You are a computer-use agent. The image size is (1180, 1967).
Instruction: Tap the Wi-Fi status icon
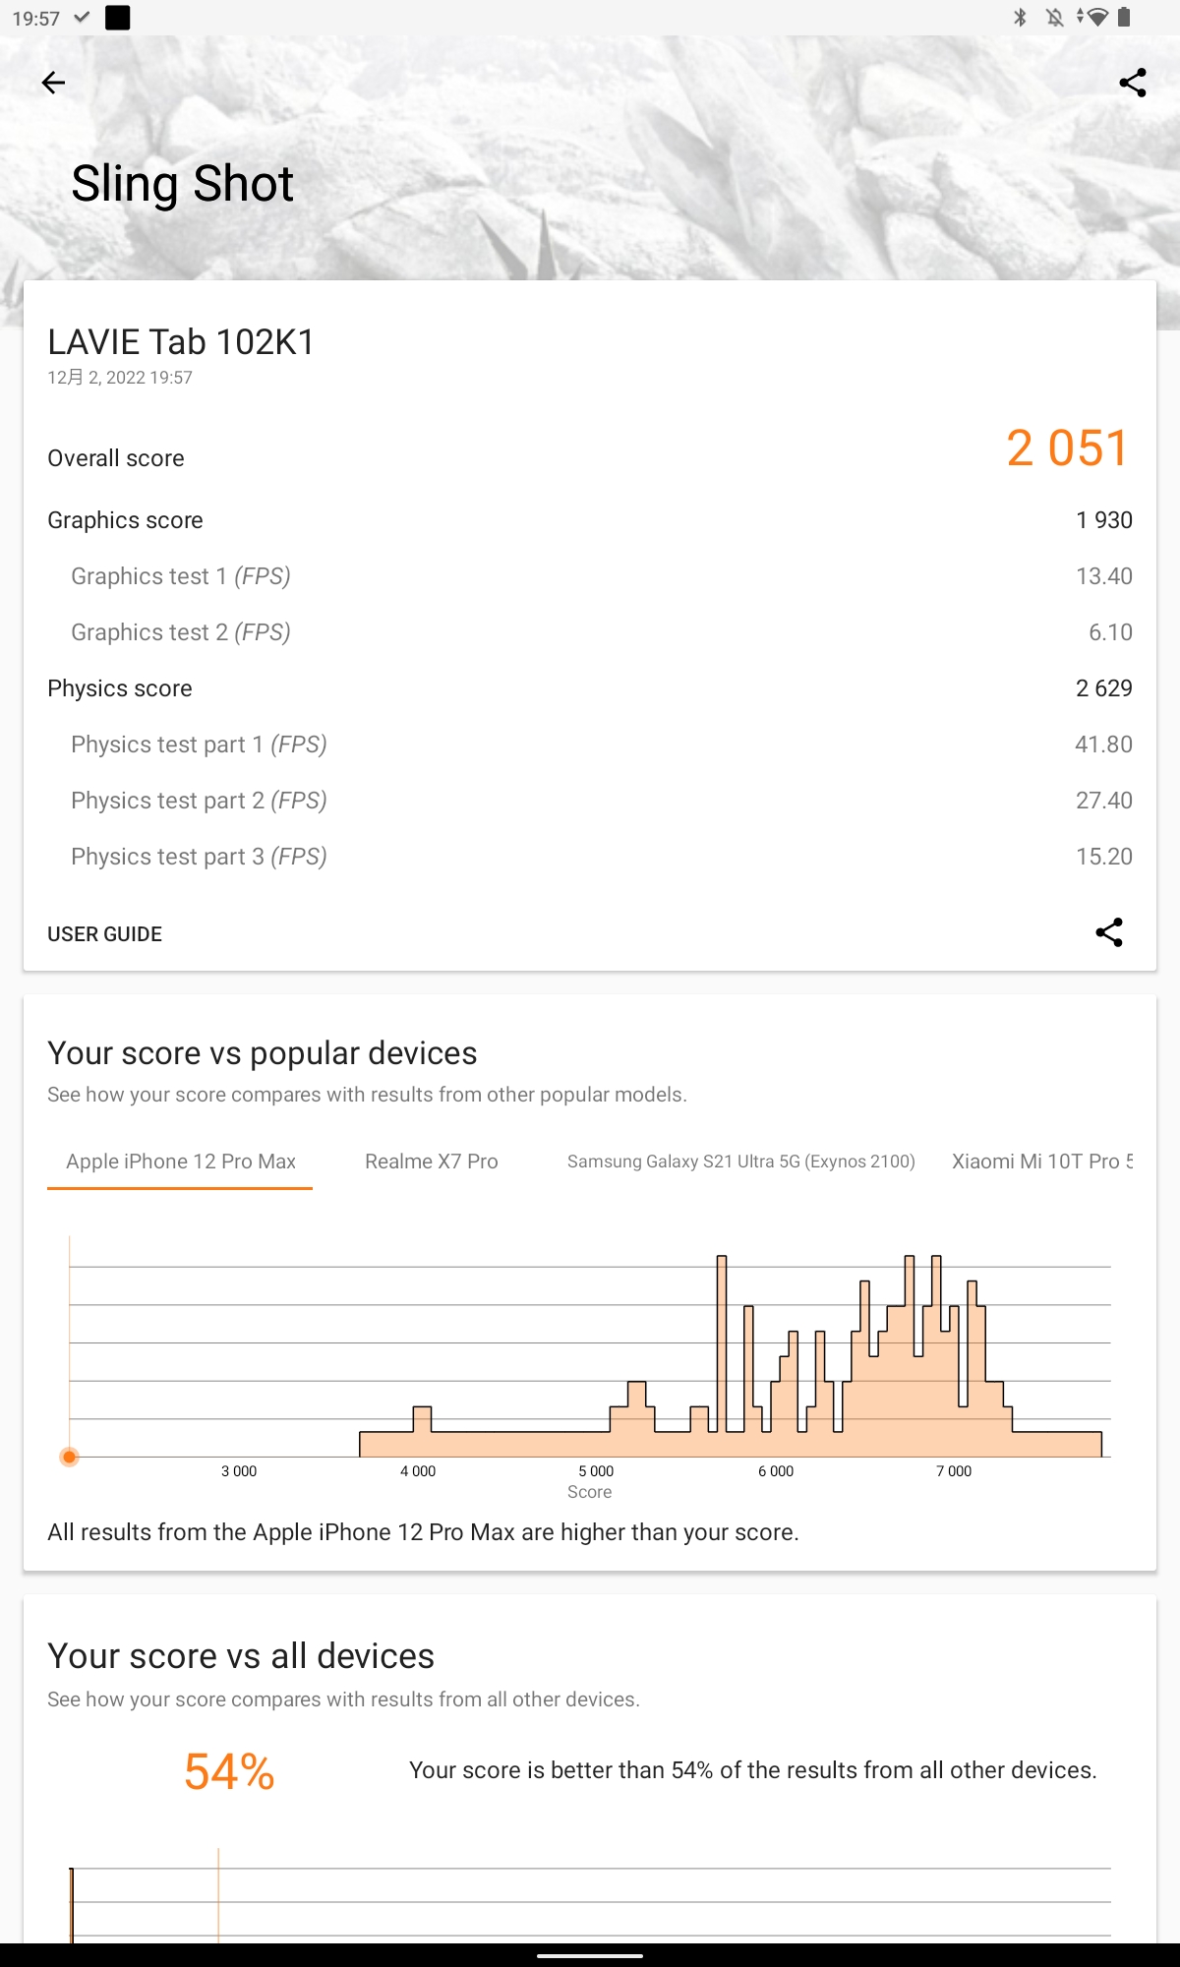coord(1094,18)
